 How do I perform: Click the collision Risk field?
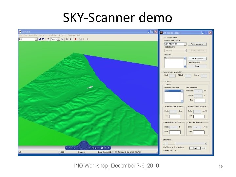pos(200,101)
